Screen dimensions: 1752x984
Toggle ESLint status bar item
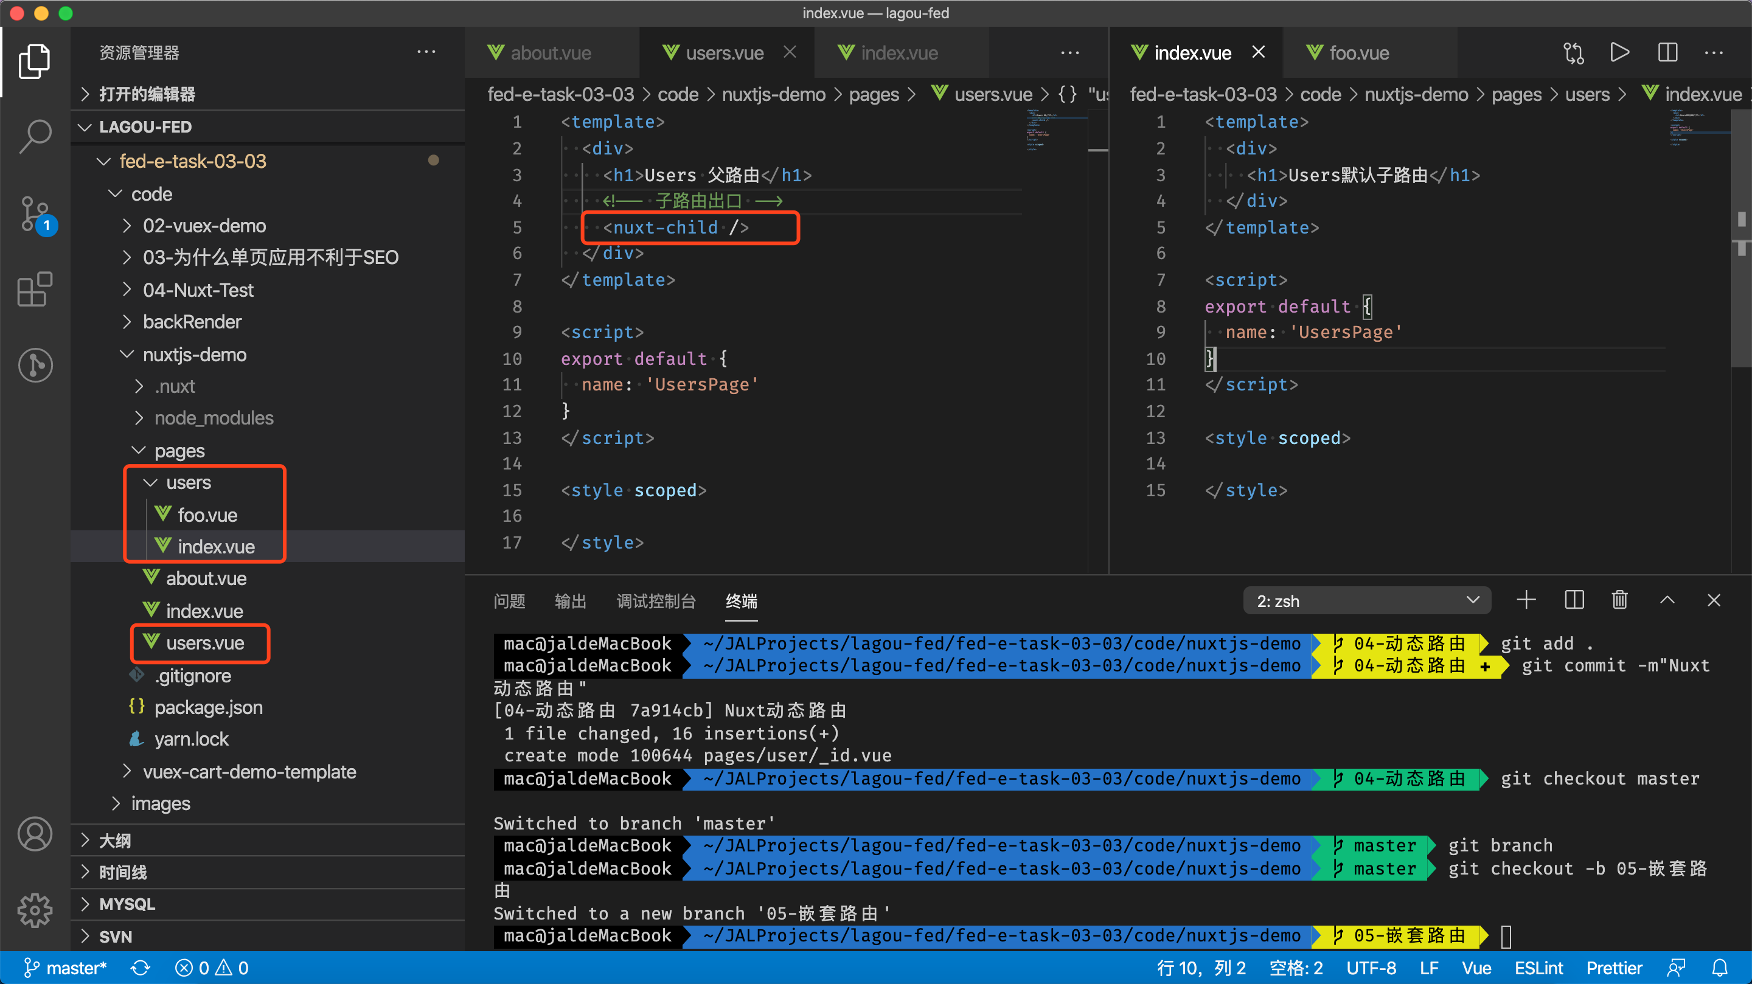pyautogui.click(x=1538, y=968)
